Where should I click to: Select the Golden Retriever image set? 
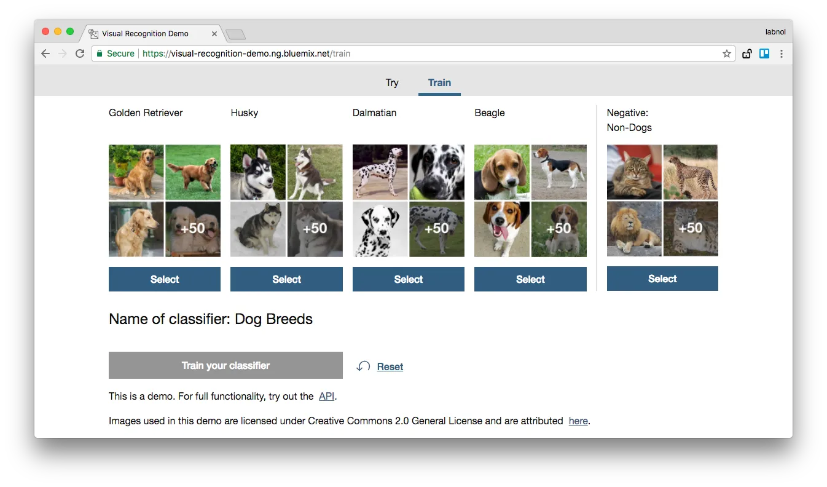(164, 279)
